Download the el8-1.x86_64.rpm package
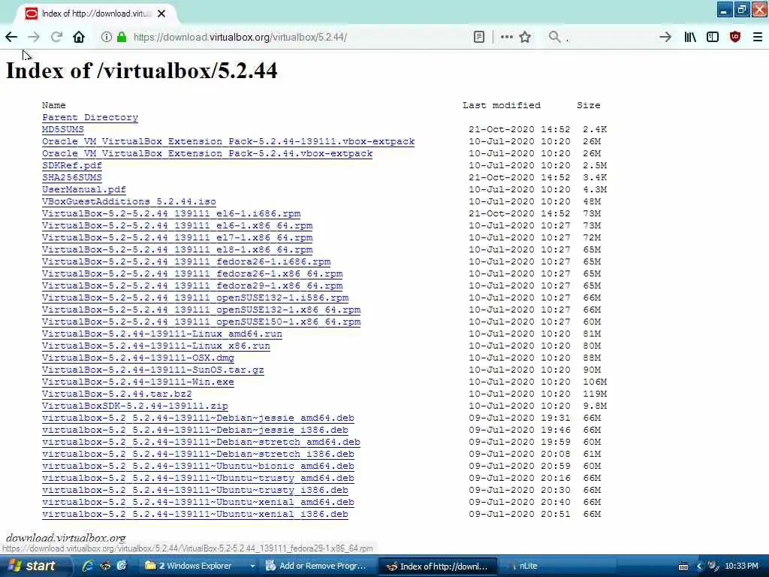The image size is (769, 577). pyautogui.click(x=177, y=249)
